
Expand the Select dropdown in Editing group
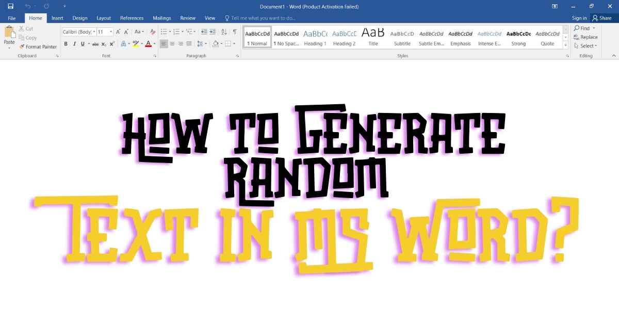pos(588,46)
